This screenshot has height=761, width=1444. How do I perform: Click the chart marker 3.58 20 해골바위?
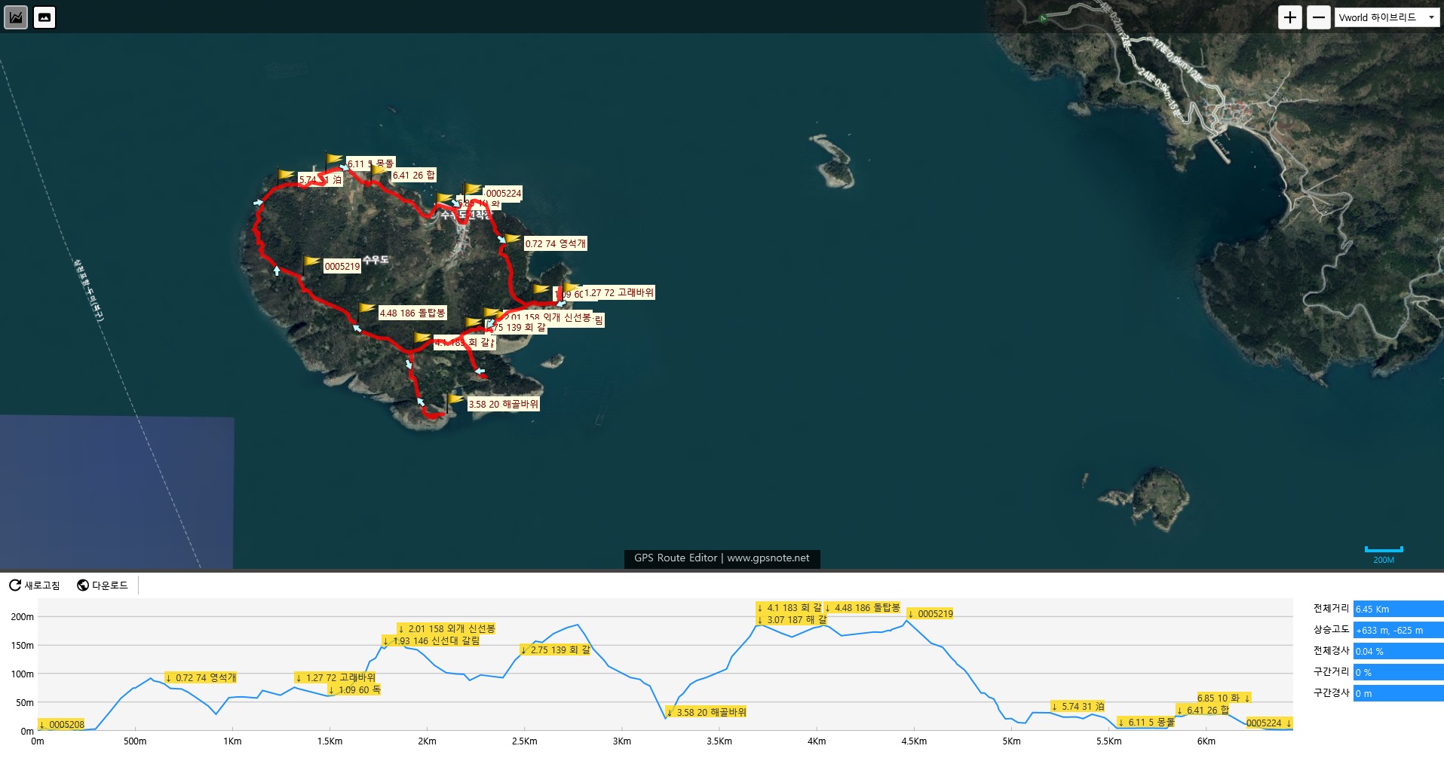click(x=707, y=712)
